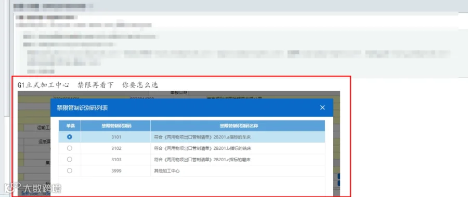Select the 2B201.b指标的铣床 description row
468x197 pixels.
click(238, 148)
